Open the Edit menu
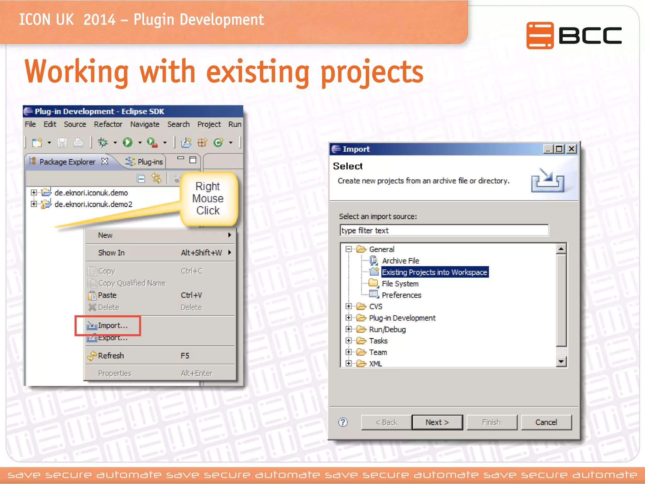The height and width of the screenshot is (484, 645). click(x=50, y=124)
